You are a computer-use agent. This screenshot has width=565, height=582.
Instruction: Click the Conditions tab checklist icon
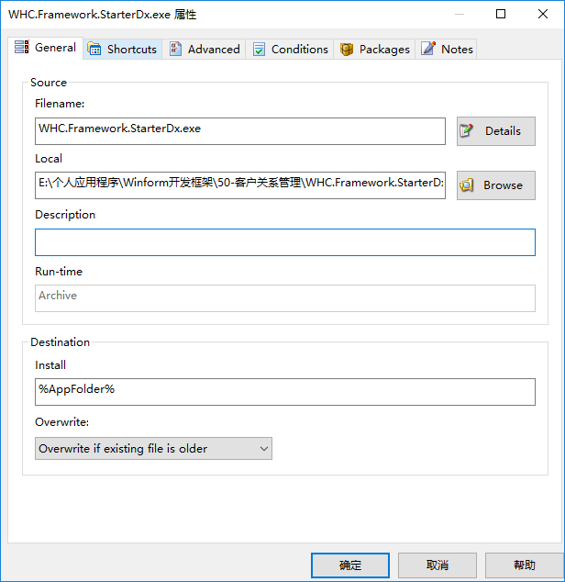pos(259,49)
